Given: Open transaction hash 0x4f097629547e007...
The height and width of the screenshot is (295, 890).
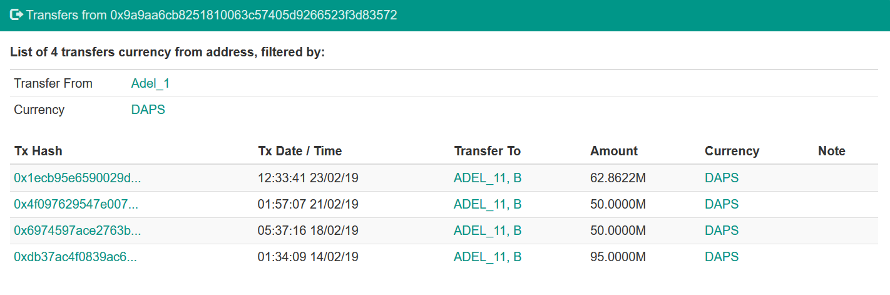Looking at the screenshot, I should 76,204.
